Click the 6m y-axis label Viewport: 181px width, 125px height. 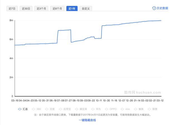pyautogui.click(x=11, y=39)
